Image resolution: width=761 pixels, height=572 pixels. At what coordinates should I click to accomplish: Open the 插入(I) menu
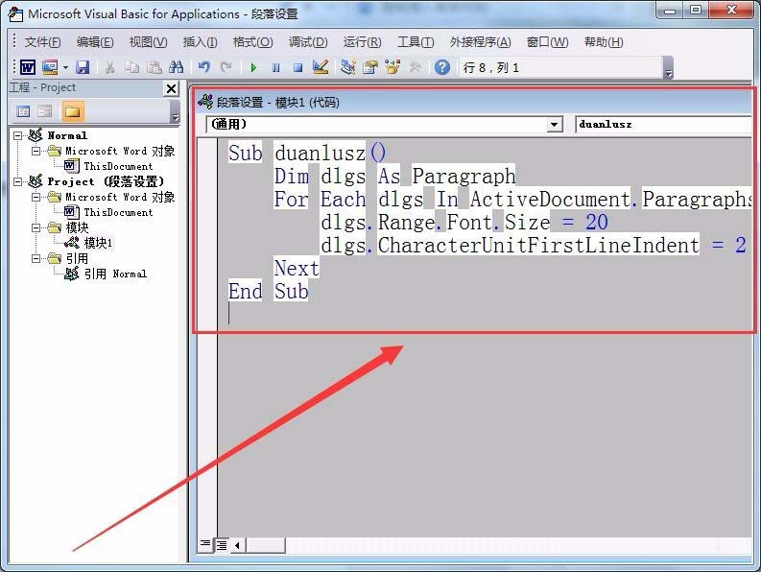(200, 42)
